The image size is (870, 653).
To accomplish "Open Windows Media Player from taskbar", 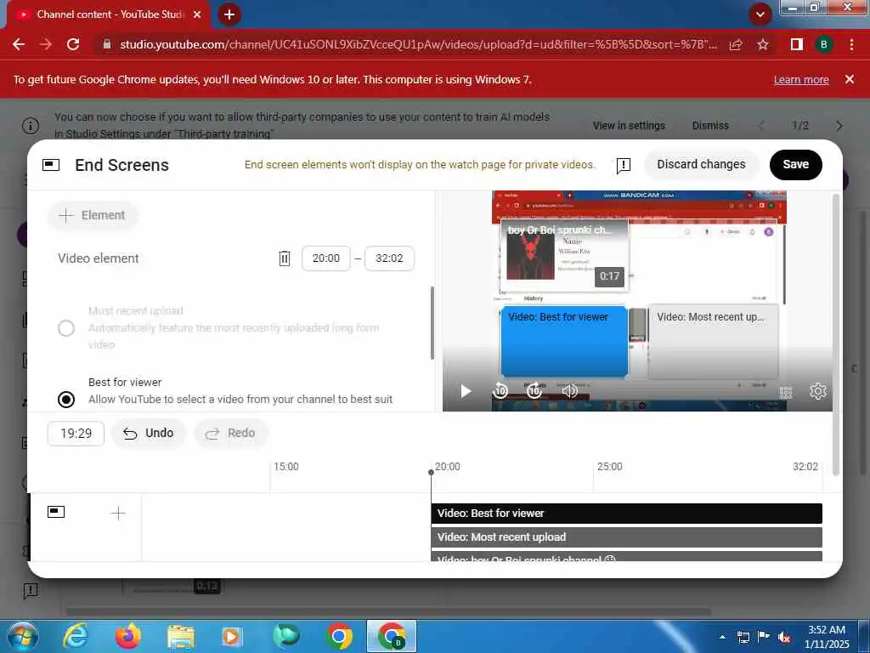I will pyautogui.click(x=231, y=637).
